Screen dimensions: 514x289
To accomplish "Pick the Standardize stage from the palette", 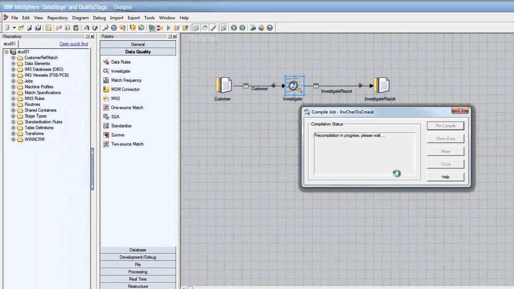I will [x=121, y=126].
